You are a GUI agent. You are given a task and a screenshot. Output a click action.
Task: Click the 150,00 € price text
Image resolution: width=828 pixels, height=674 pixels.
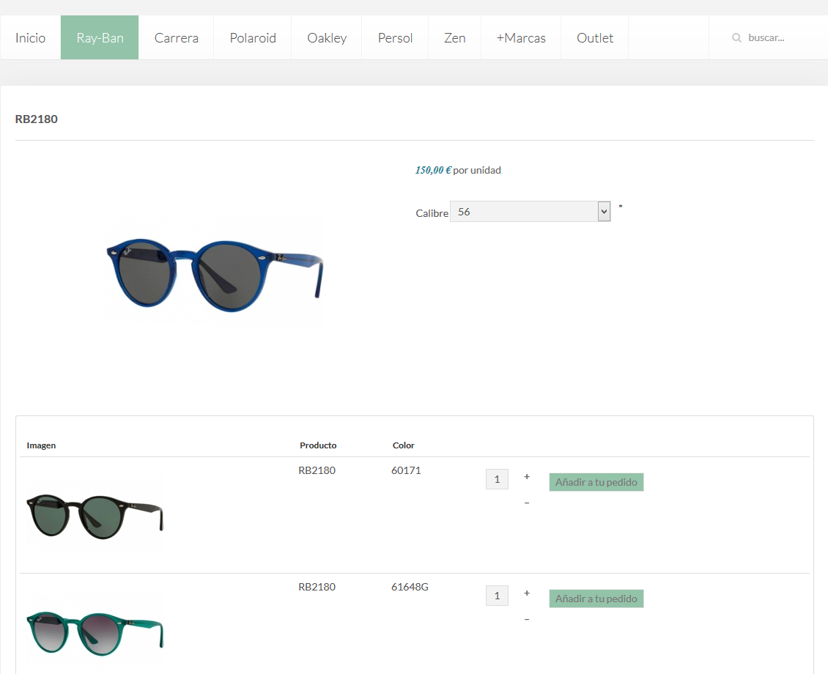point(433,170)
